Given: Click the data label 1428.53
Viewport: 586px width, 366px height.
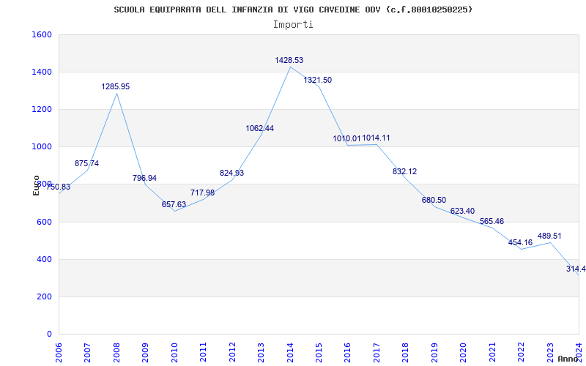Looking at the screenshot, I should (x=289, y=60).
